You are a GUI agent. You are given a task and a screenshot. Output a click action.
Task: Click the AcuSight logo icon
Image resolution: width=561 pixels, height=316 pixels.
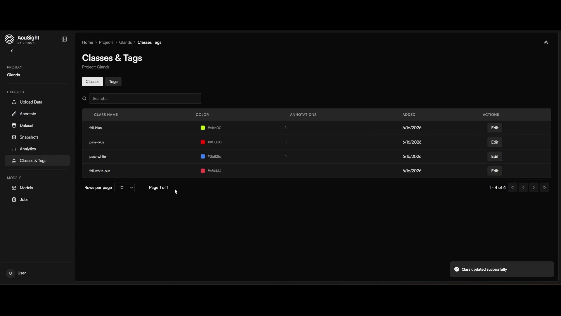click(9, 39)
